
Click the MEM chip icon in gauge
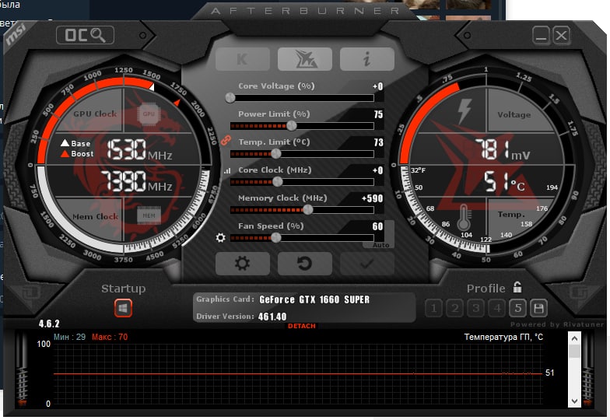pyautogui.click(x=149, y=215)
